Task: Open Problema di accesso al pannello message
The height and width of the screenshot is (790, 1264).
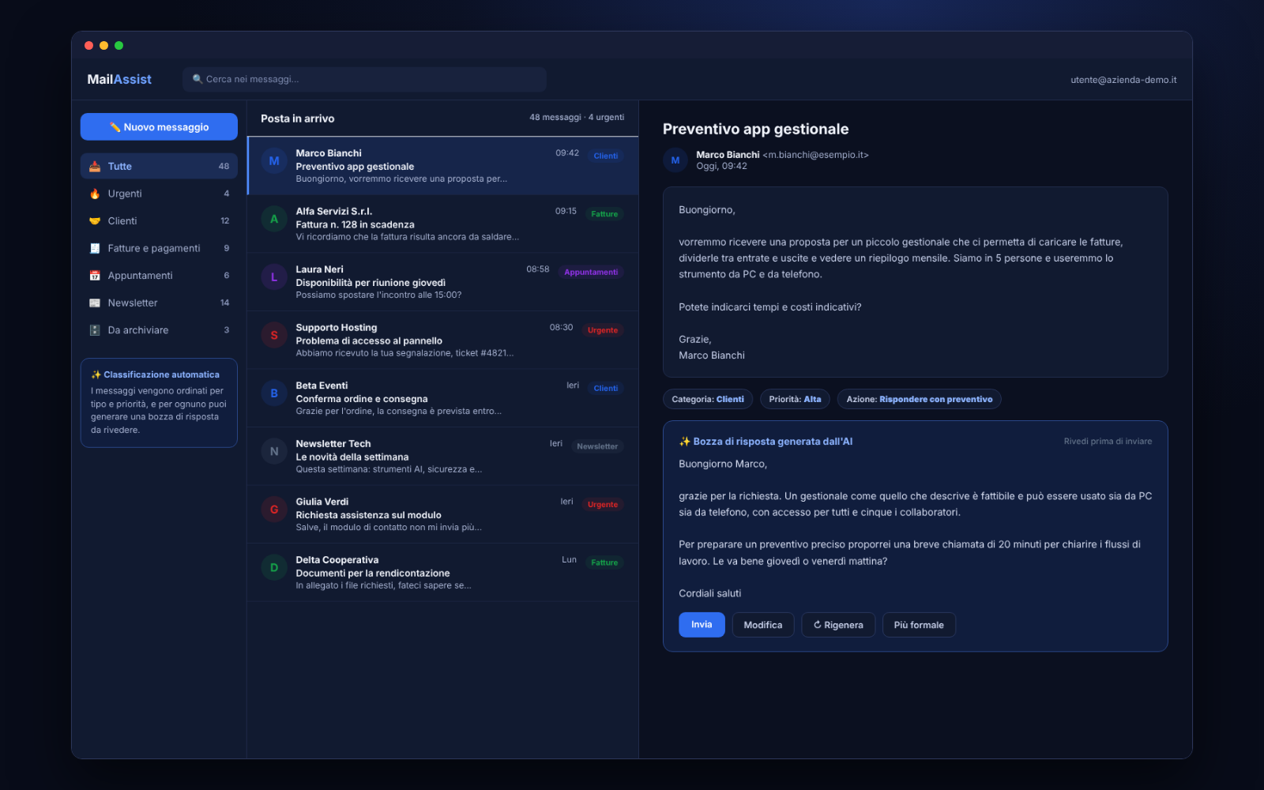Action: tap(442, 340)
